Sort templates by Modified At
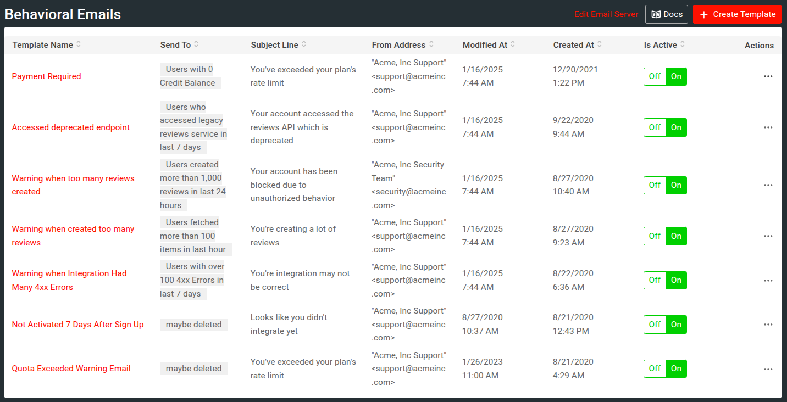Viewport: 787px width, 402px height. (514, 44)
